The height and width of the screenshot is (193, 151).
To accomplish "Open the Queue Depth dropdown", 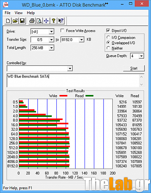I will 141,56.
